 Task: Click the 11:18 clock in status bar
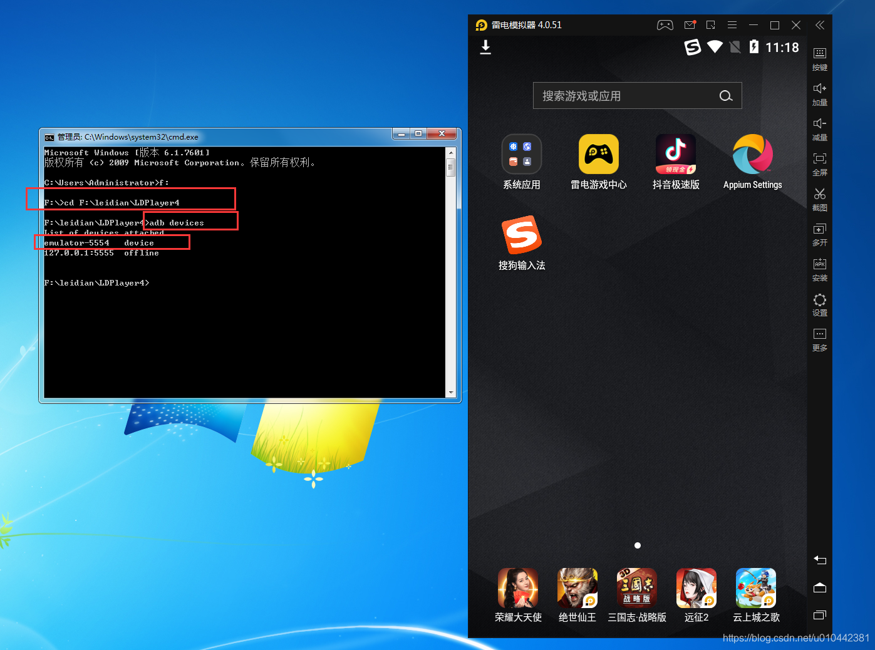[x=782, y=48]
